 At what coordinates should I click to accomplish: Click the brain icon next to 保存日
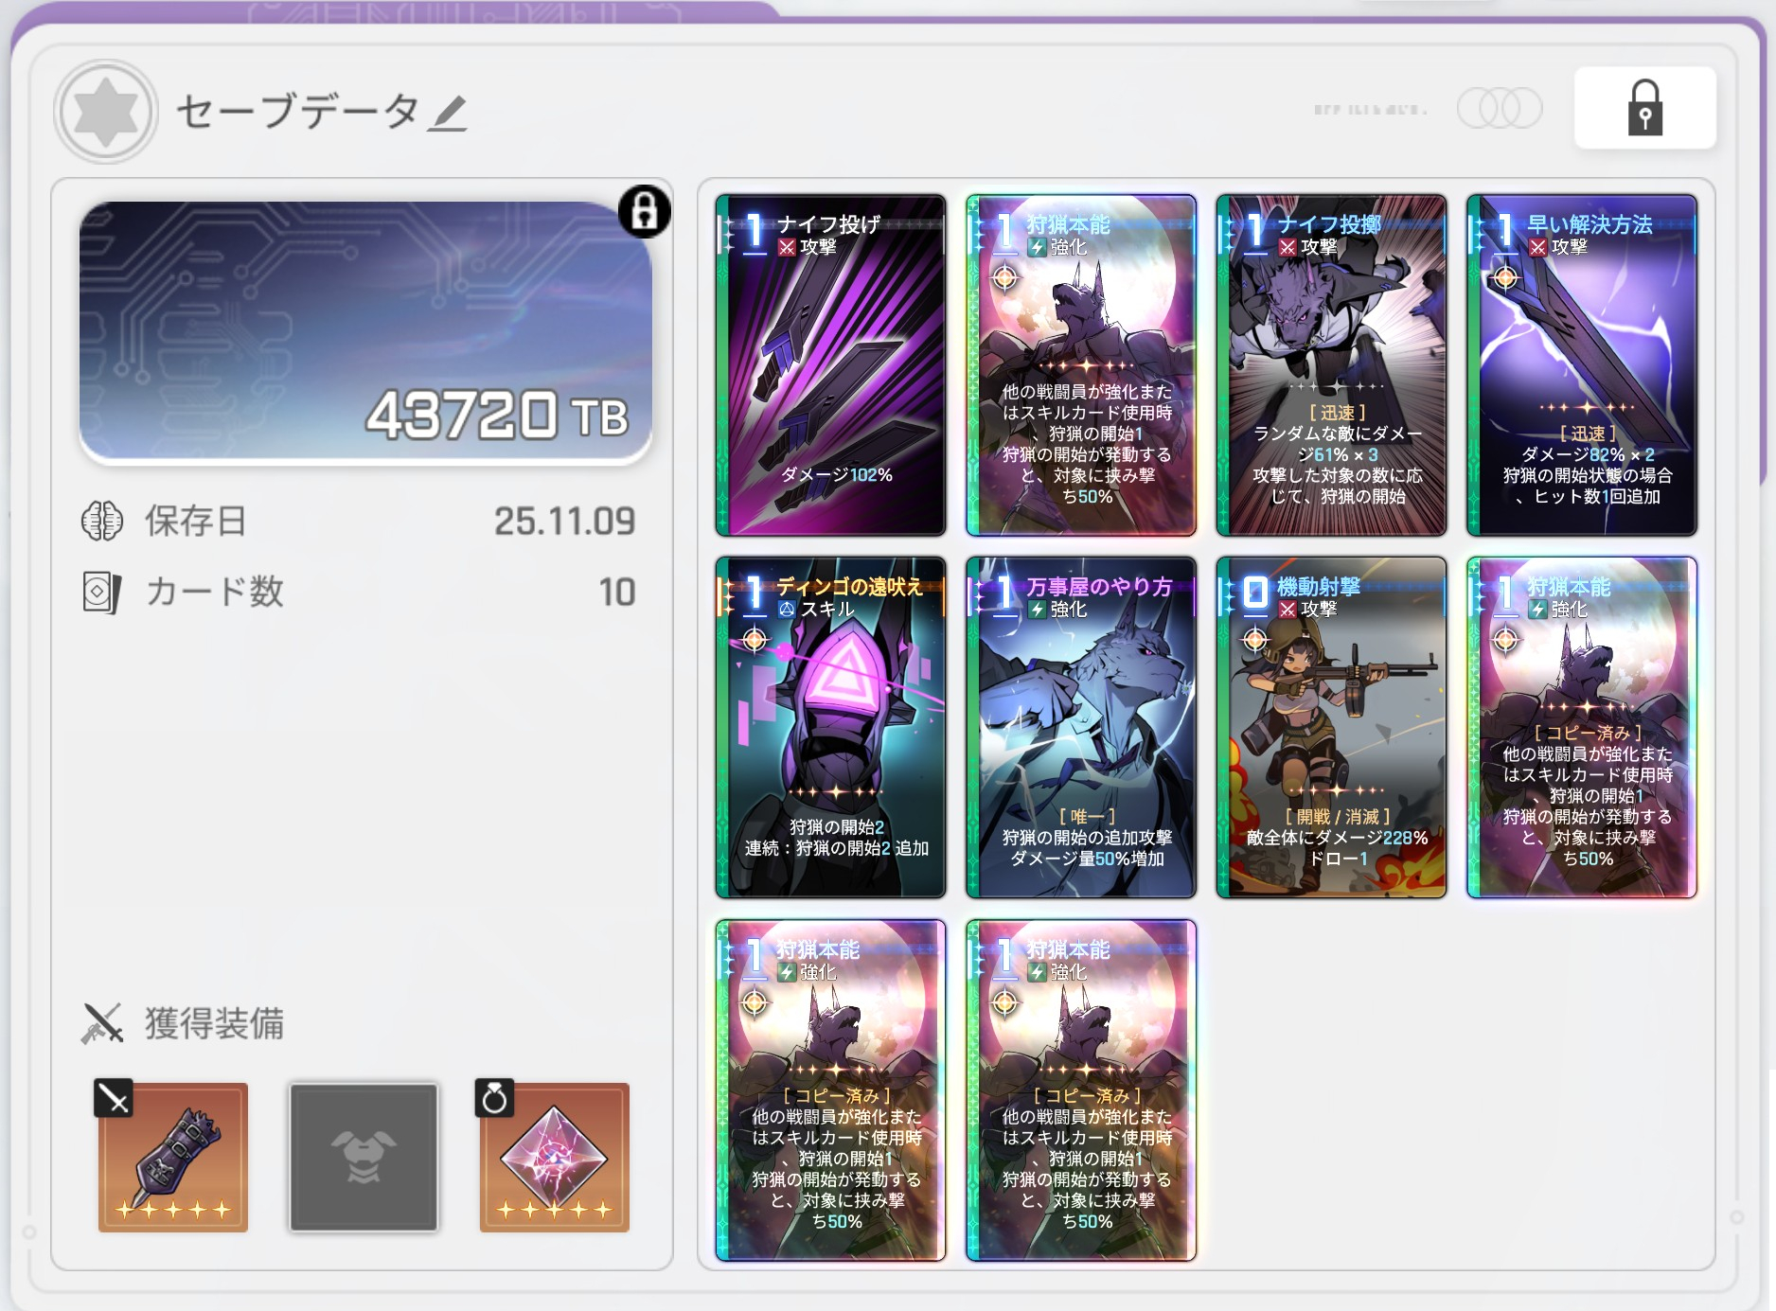pos(102,522)
